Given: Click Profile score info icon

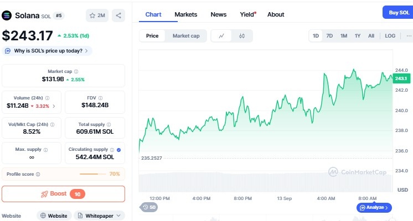Looking at the screenshot, I should [x=38, y=174].
